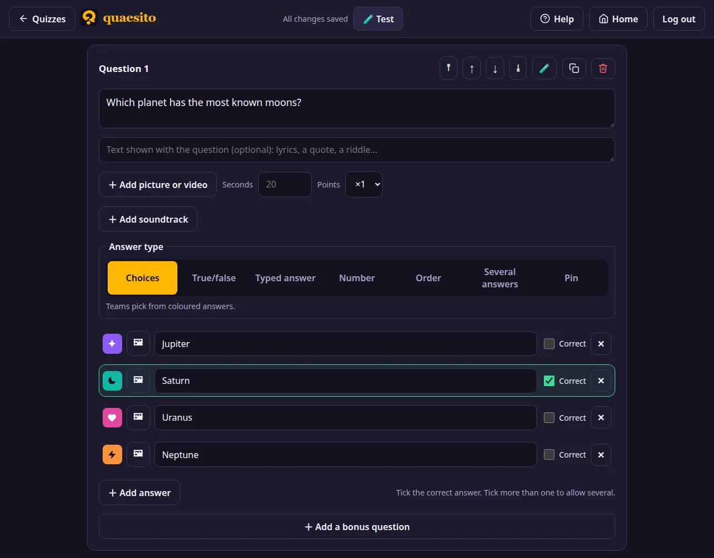Move Question 1 up one position

pyautogui.click(x=472, y=69)
